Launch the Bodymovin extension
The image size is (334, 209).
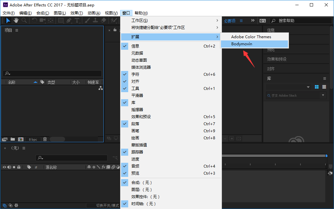[254, 44]
